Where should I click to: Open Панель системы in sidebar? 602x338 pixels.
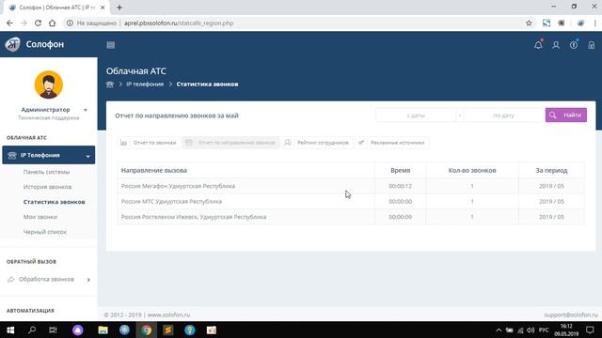[x=46, y=172]
